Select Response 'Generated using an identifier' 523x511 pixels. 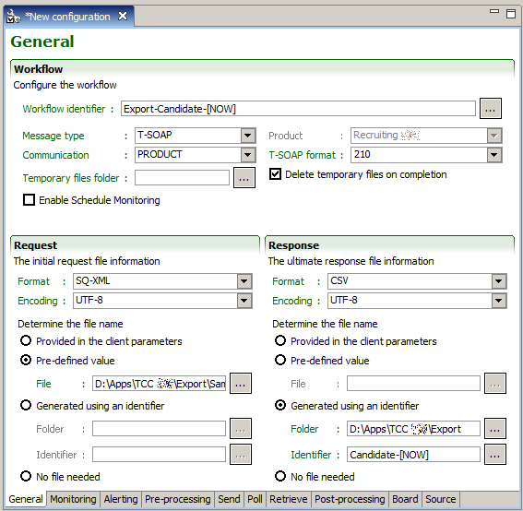tap(280, 405)
